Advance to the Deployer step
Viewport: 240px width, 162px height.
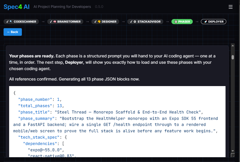click(214, 22)
